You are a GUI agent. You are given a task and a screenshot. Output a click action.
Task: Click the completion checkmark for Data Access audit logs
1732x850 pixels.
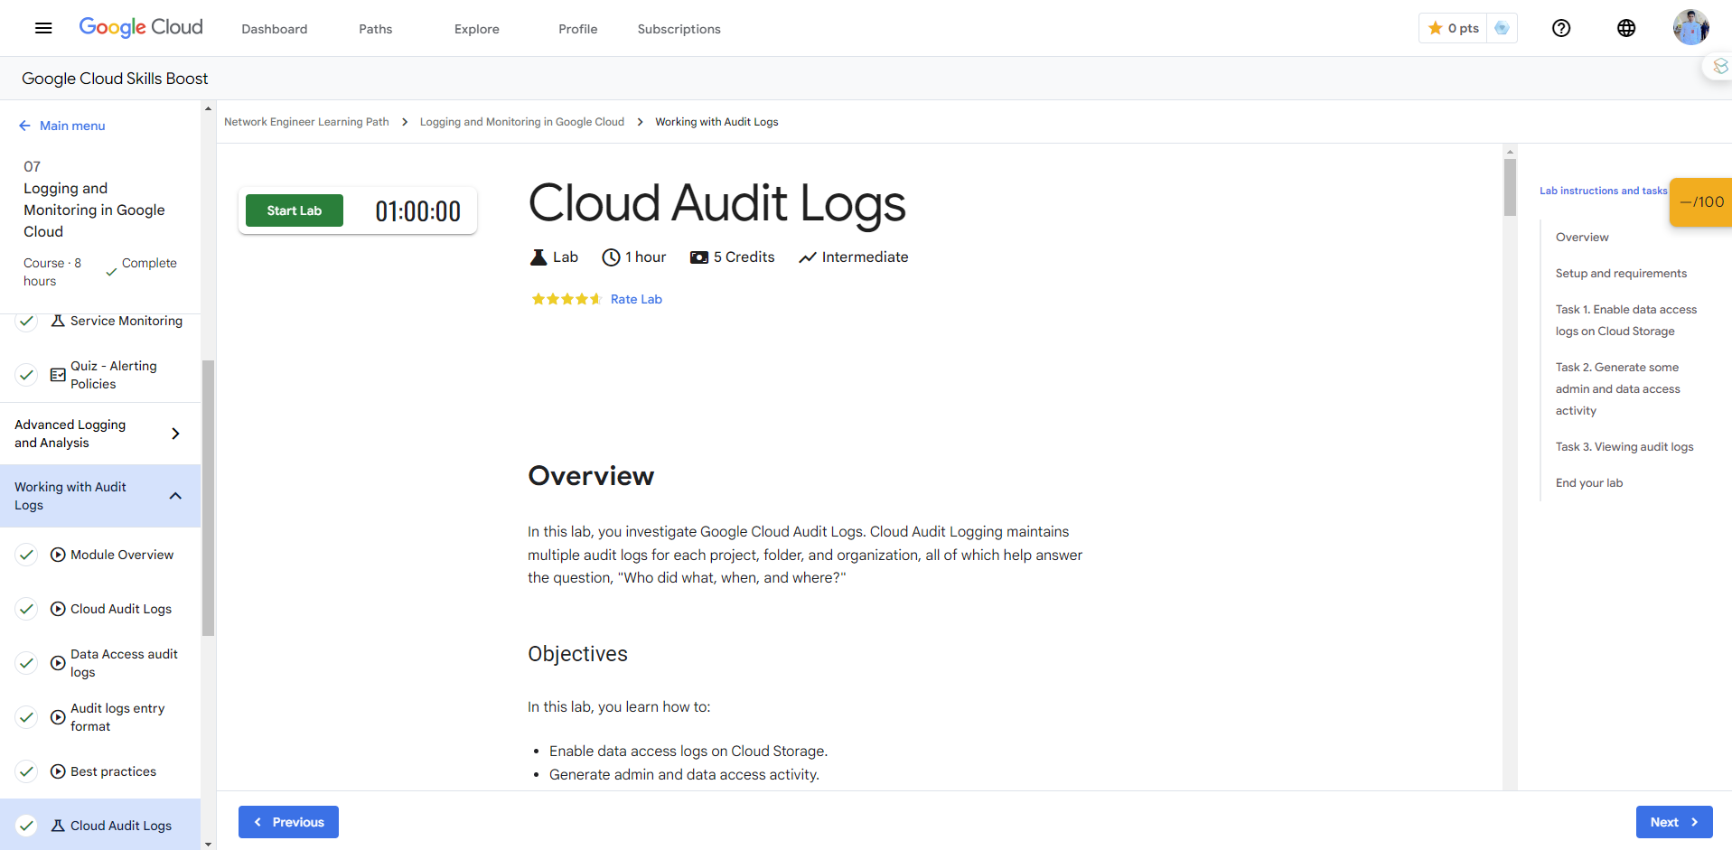tap(27, 663)
